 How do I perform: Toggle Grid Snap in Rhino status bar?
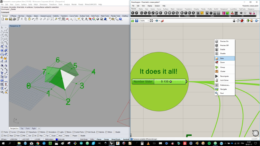84,139
